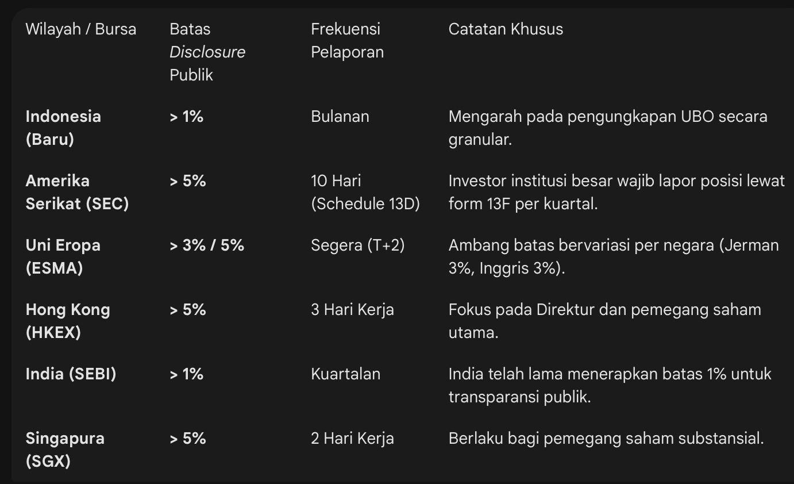Click the "10 Hari (Schedule 13D)" cell
Screen dimensions: 794x484
click(365, 192)
